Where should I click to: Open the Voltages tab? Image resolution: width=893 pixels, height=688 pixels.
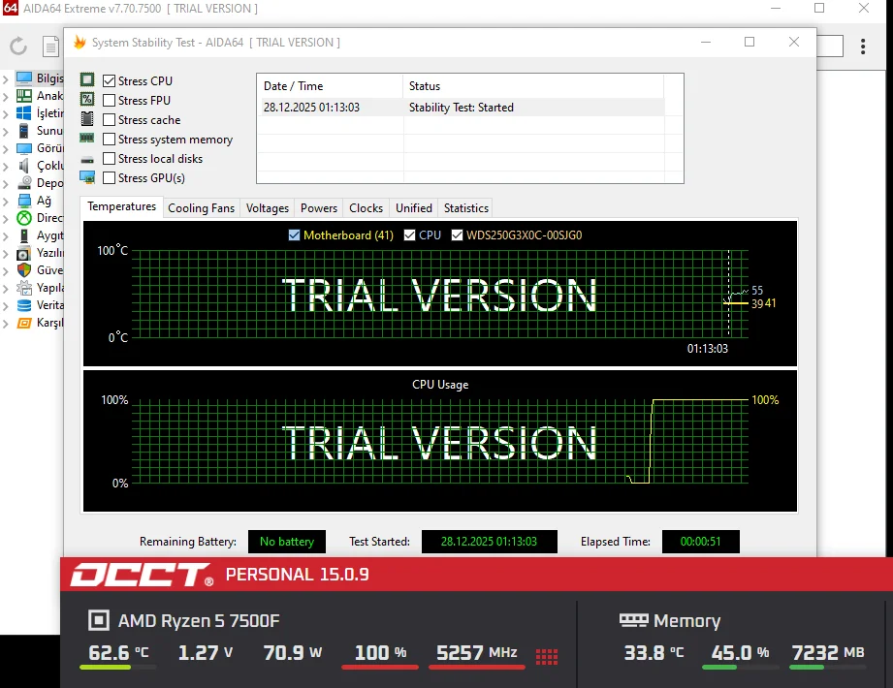pyautogui.click(x=267, y=207)
